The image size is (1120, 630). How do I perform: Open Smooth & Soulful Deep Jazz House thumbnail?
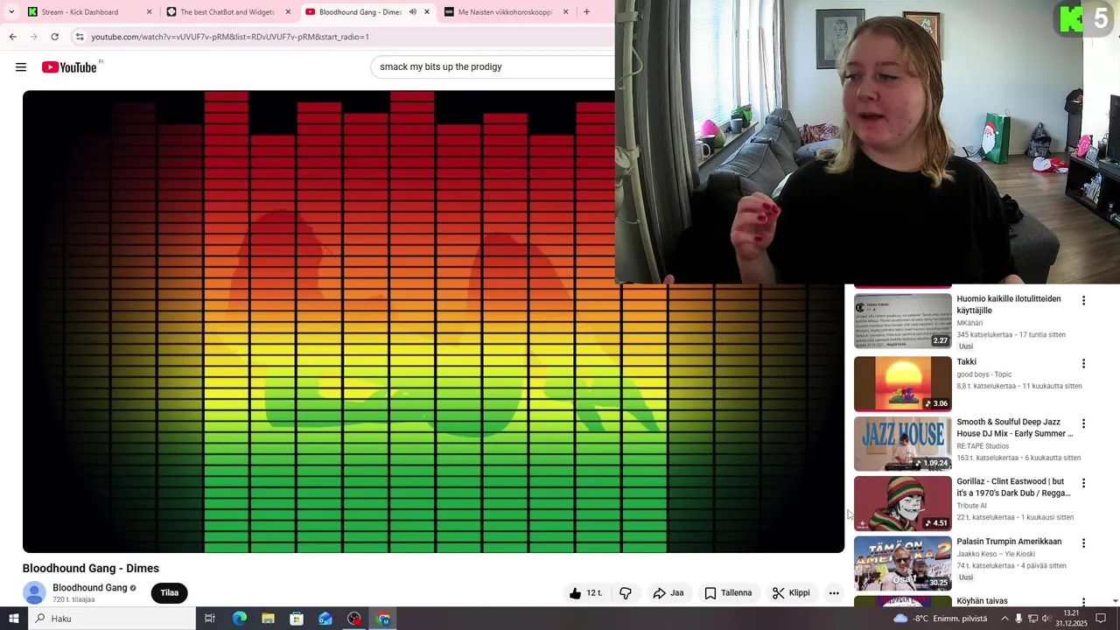click(903, 444)
